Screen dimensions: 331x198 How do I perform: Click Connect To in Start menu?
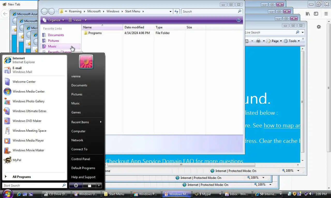coord(86,149)
